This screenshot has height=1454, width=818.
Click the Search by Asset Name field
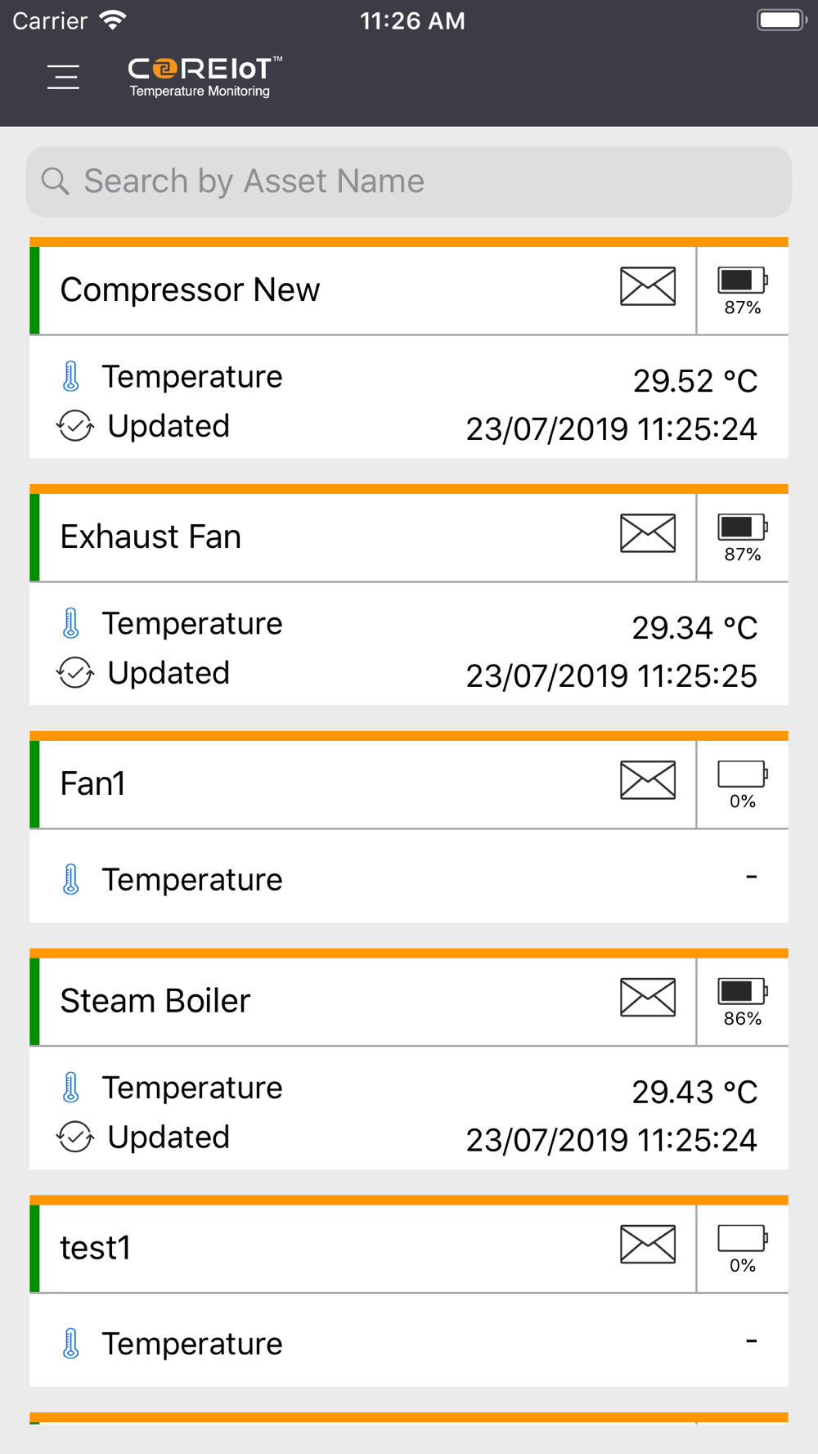[x=409, y=182]
